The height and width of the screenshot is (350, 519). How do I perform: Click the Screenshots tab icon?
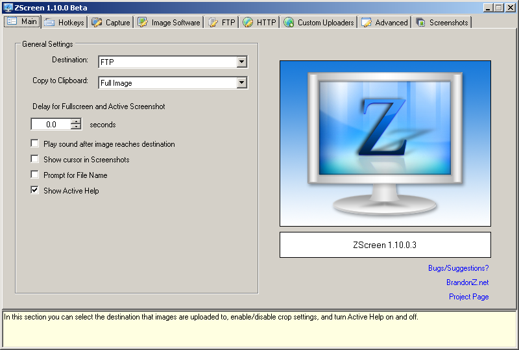point(420,22)
